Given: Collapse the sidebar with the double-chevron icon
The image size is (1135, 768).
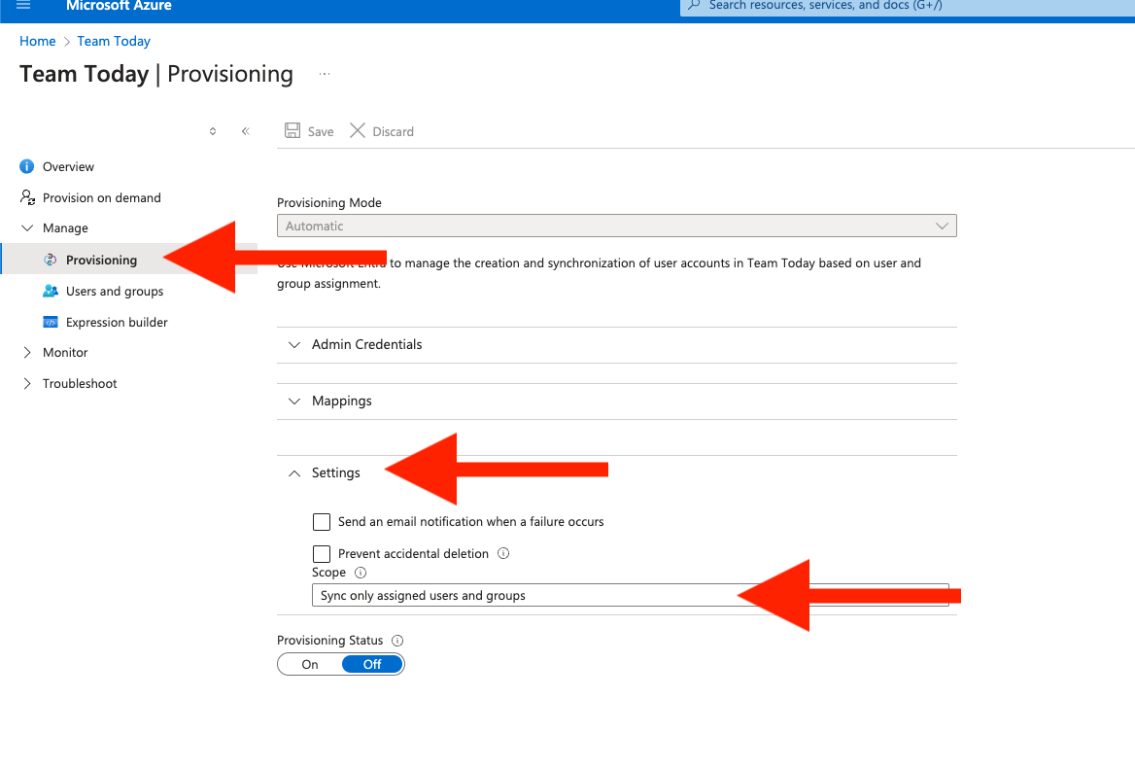Looking at the screenshot, I should point(246,131).
